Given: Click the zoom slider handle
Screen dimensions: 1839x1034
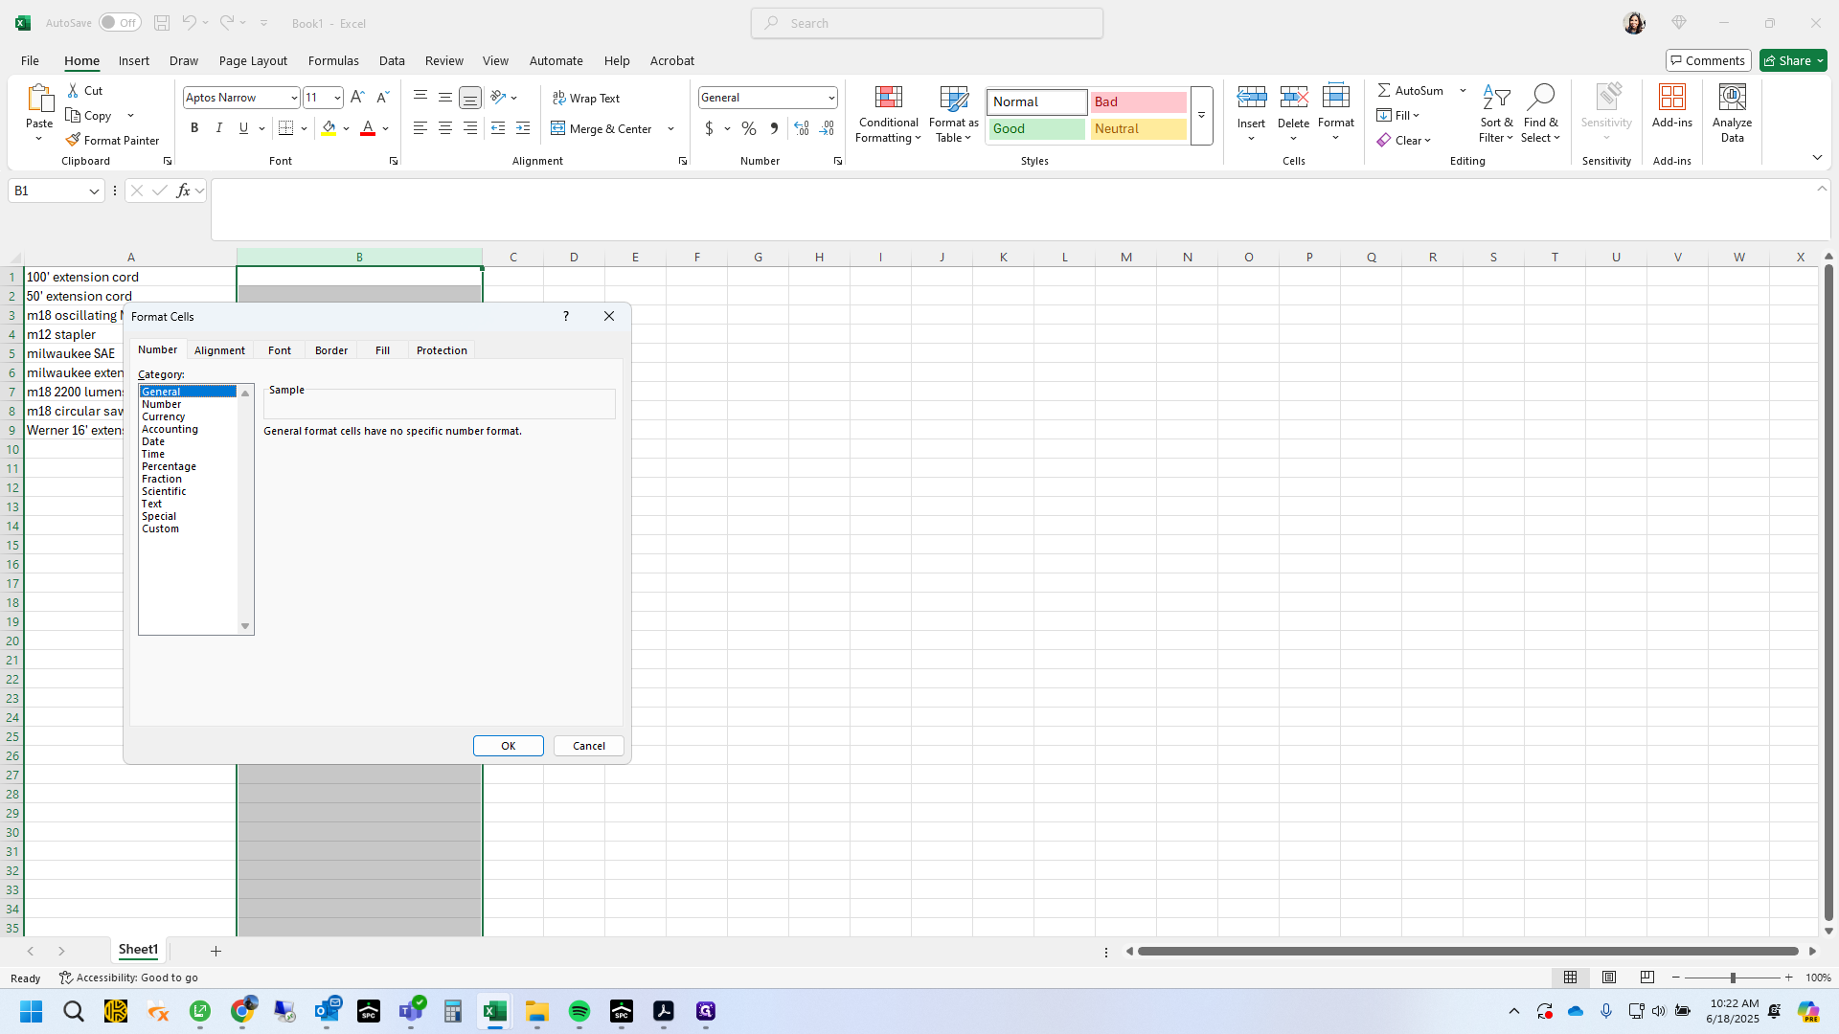Looking at the screenshot, I should coord(1733,978).
